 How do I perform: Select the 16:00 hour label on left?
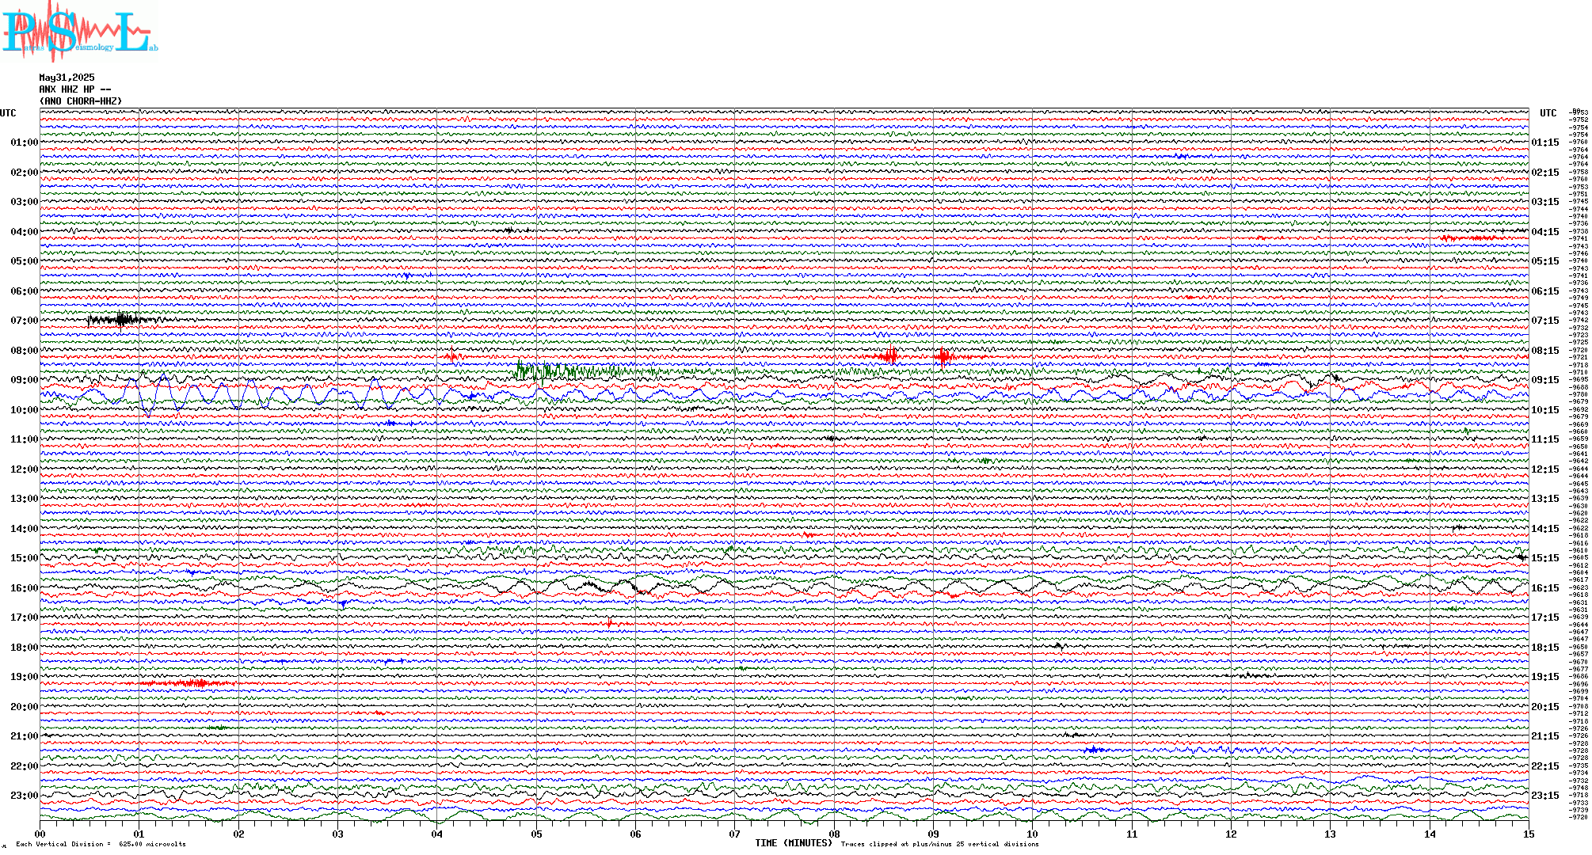(24, 588)
